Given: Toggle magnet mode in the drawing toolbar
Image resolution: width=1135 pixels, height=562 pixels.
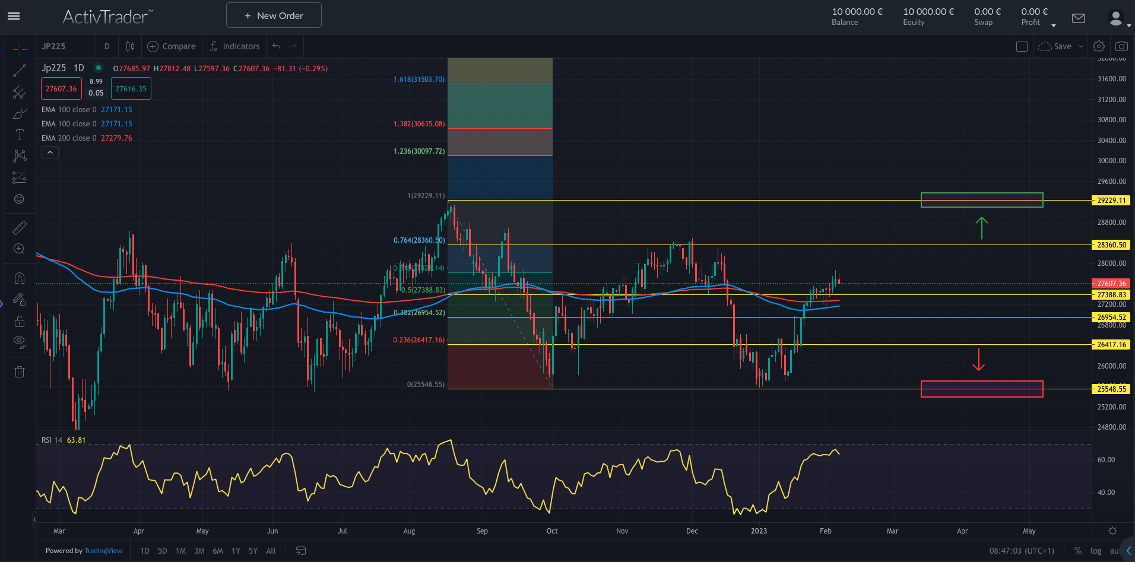Looking at the screenshot, I should (20, 278).
